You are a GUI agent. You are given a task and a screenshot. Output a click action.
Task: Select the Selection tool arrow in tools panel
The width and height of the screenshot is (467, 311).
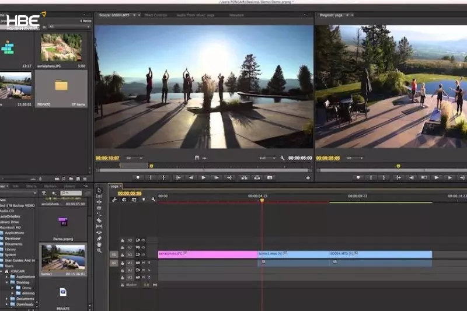(x=99, y=190)
